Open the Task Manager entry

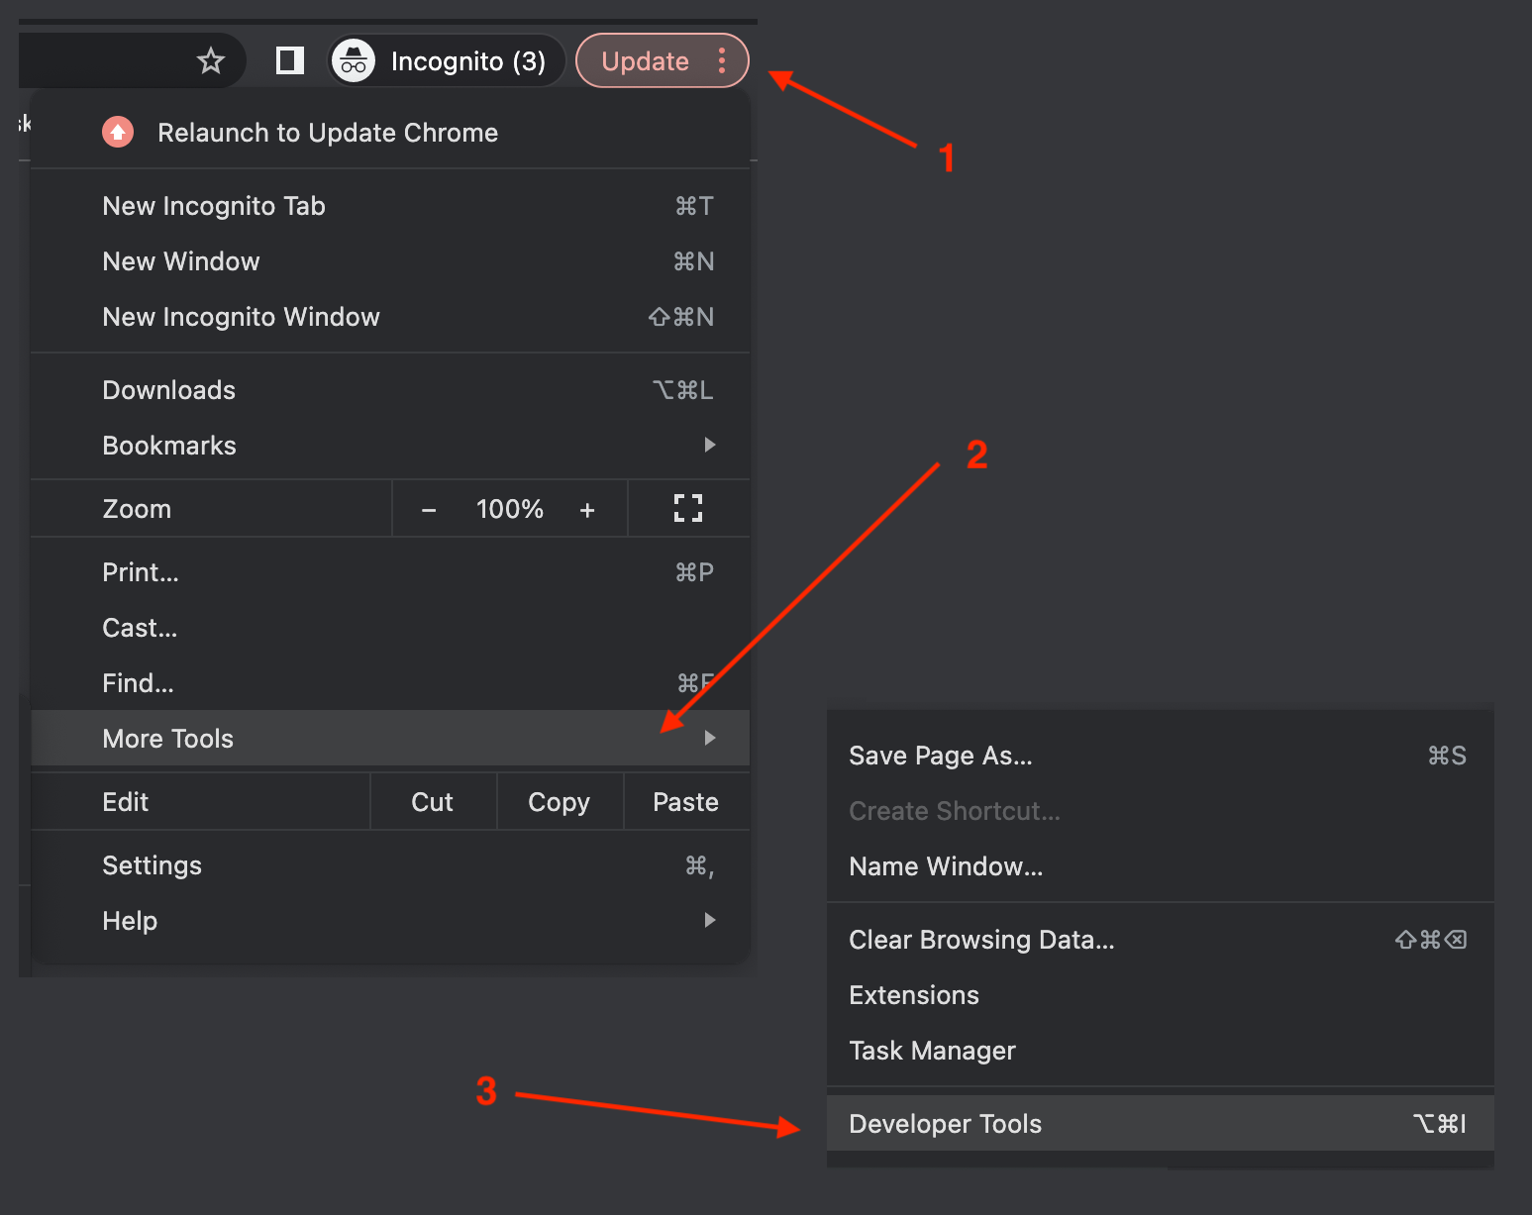tap(932, 1051)
